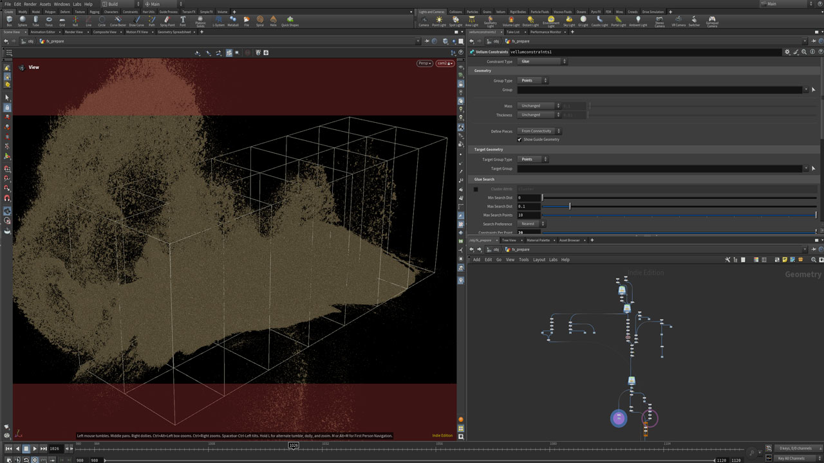
Task: Select the Sphere shelf tool
Action: (23, 21)
